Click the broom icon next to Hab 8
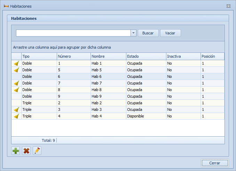Viewport: 236px width, 171px height. pyautogui.click(x=16, y=90)
